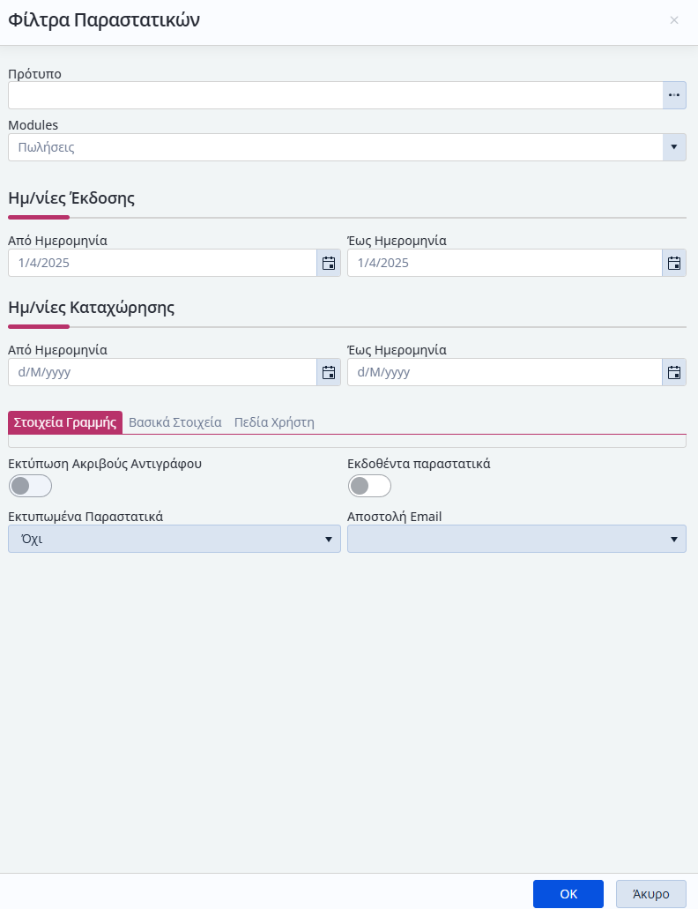The height and width of the screenshot is (909, 698).
Task: Open the Πρότυπο lookup ellipsis button
Action: coord(674,95)
